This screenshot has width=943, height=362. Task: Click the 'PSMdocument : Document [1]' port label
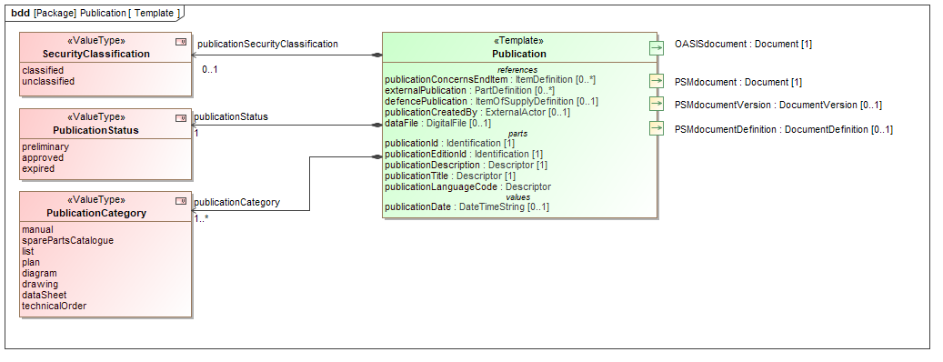click(x=737, y=82)
